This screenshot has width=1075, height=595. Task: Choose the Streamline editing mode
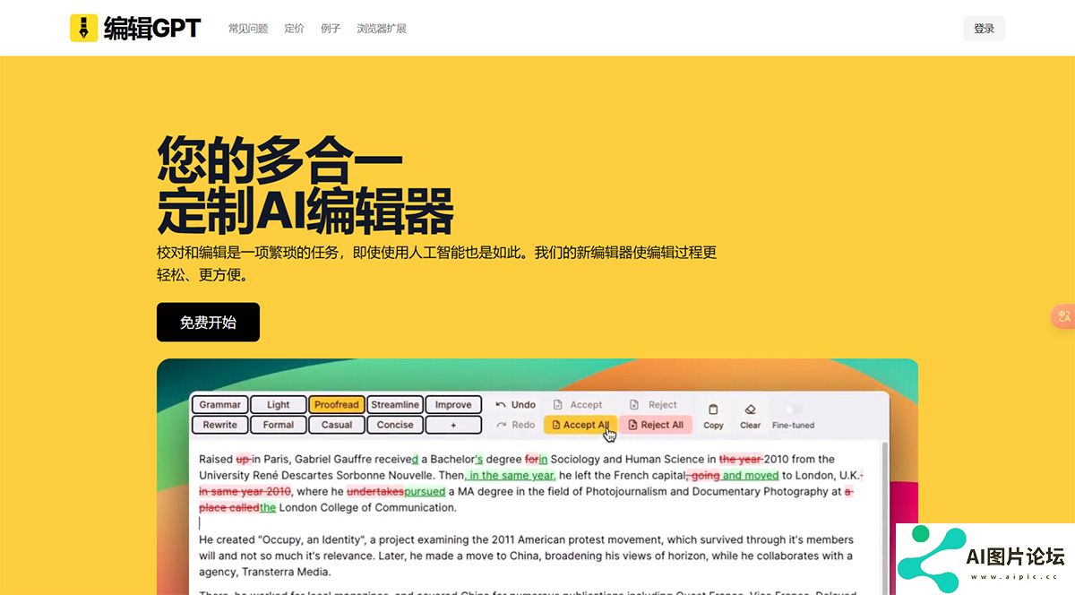coord(395,405)
